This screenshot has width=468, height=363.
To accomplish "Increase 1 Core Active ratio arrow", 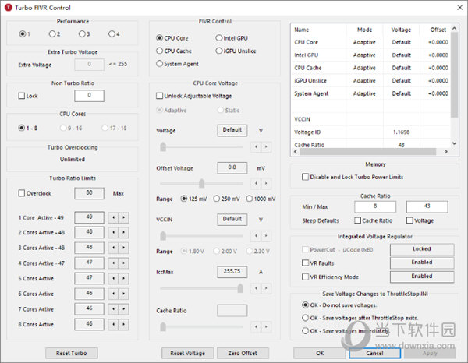I will point(123,217).
